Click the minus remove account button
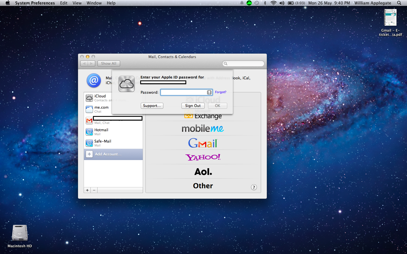Viewport: 407px width, 254px height. 94,190
